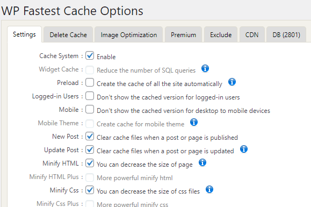Open info icon next to Minify Css
This screenshot has width=311, height=207.
[x=209, y=189]
